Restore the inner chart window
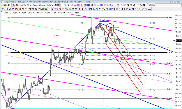Viewport: 182px width, 109px height. pos(55,5)
